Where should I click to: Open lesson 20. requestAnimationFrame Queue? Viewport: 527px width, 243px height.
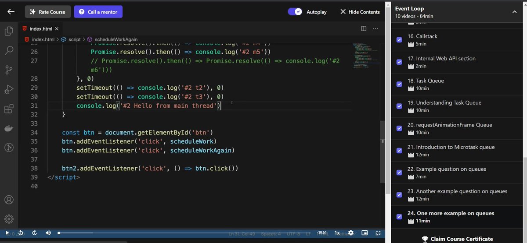(x=450, y=125)
